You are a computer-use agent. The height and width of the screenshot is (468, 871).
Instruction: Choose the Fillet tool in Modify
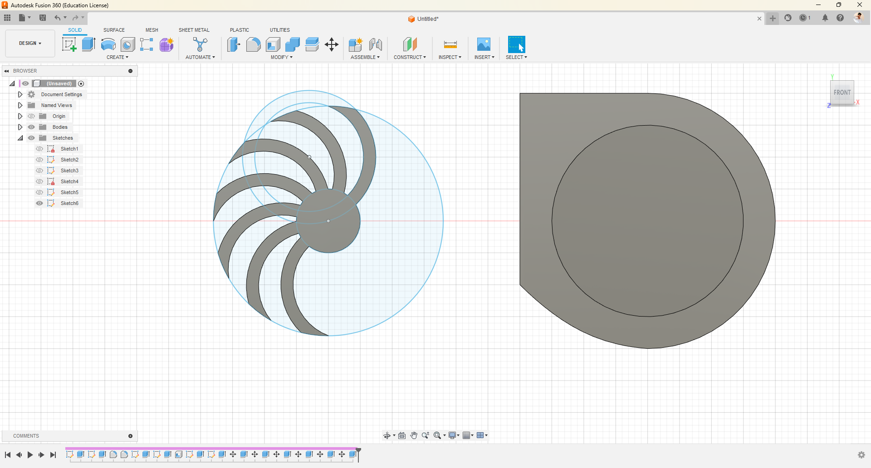tap(253, 44)
